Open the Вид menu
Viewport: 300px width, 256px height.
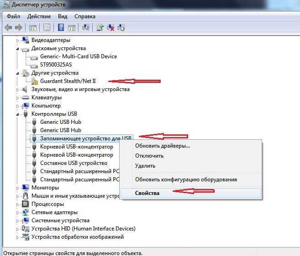pyautogui.click(x=63, y=16)
